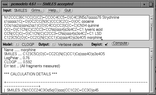Open the window menu icon in title bar

(x=5, y=4)
